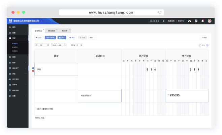The width and height of the screenshot is (222, 135).
Task: Click the settings gear sidebar icon
Action: coord(10,96)
